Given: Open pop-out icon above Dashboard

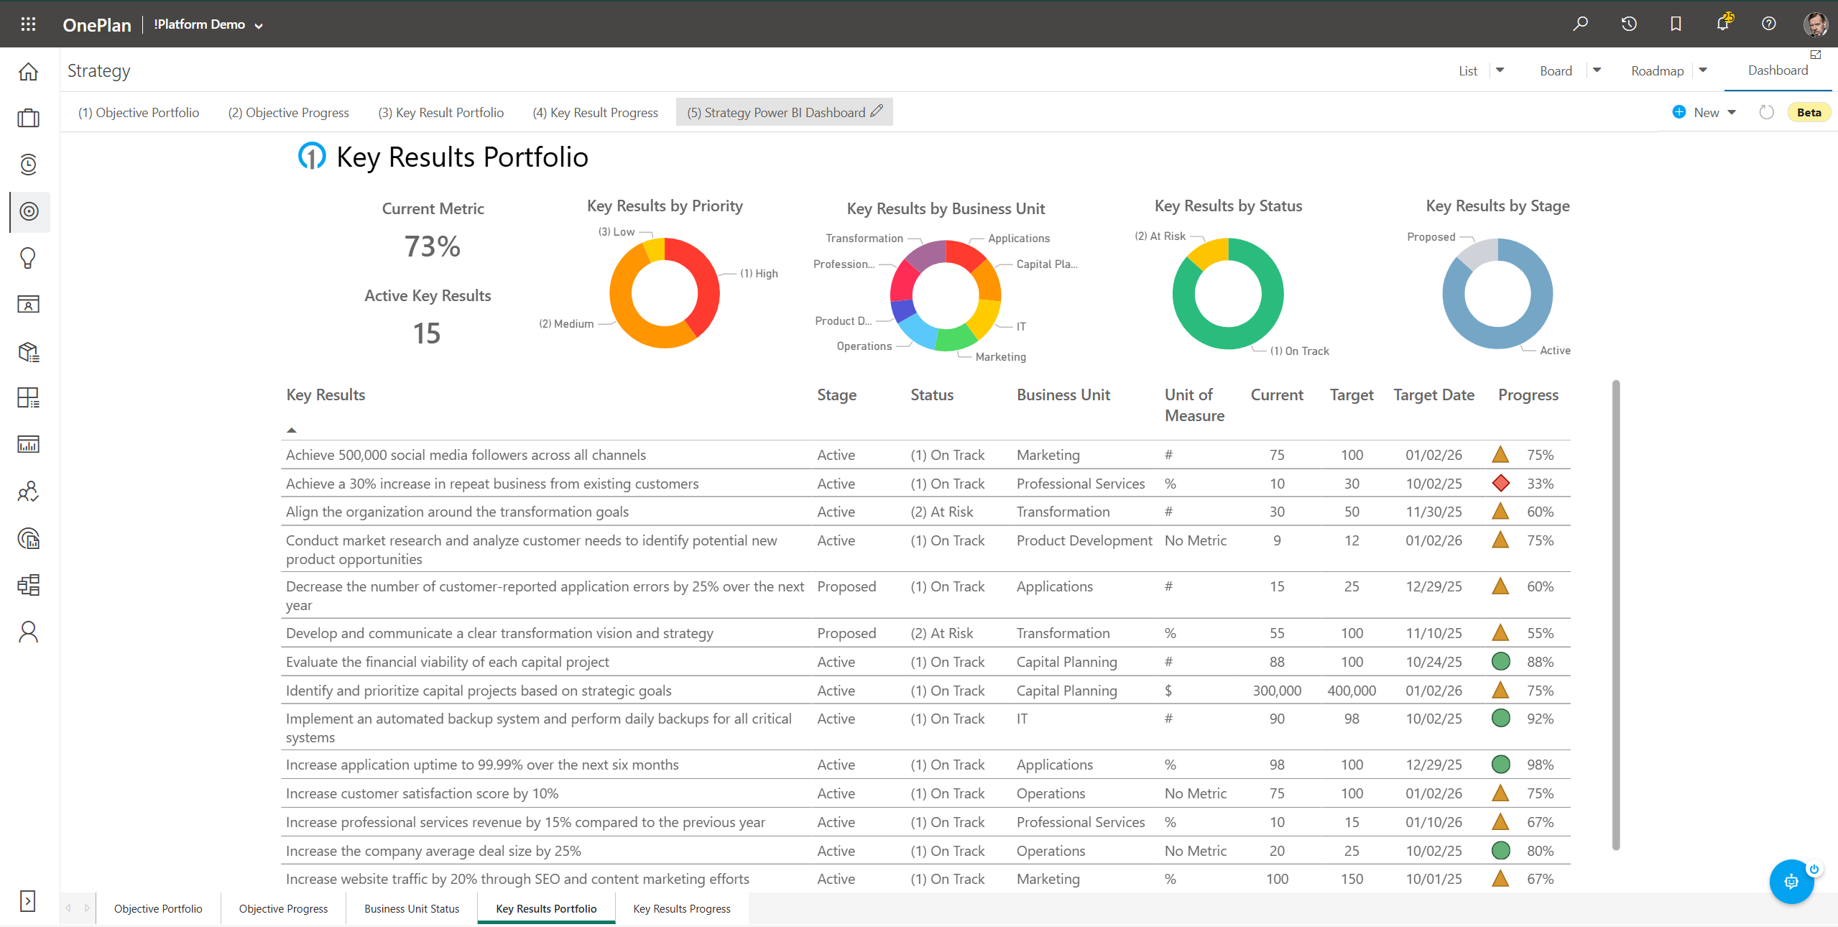Looking at the screenshot, I should (1816, 55).
